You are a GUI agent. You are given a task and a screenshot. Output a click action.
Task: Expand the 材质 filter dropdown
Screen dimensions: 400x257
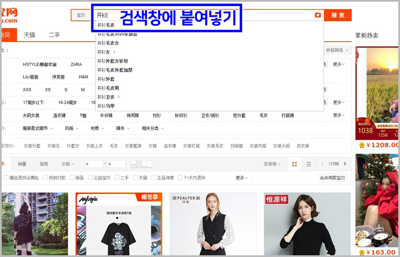pyautogui.click(x=98, y=128)
